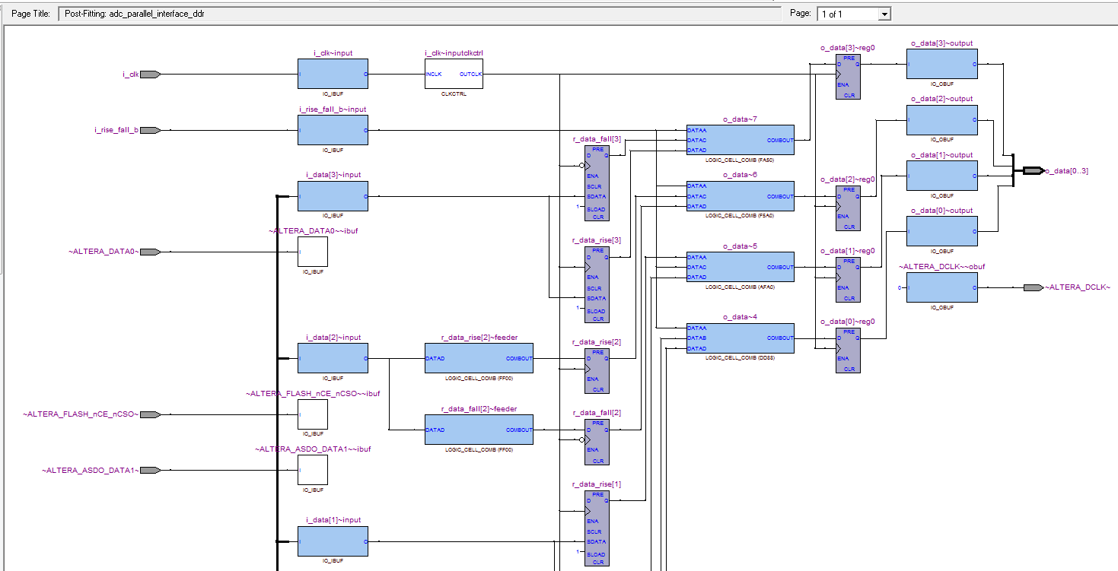The height and width of the screenshot is (571, 1118).
Task: Click the Page Title text field
Action: [x=420, y=14]
